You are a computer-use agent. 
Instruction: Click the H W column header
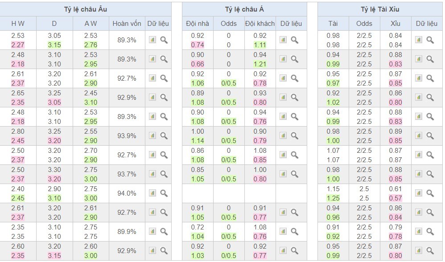[x=18, y=24]
